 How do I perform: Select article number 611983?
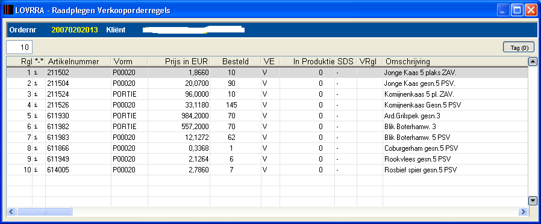tap(58, 138)
